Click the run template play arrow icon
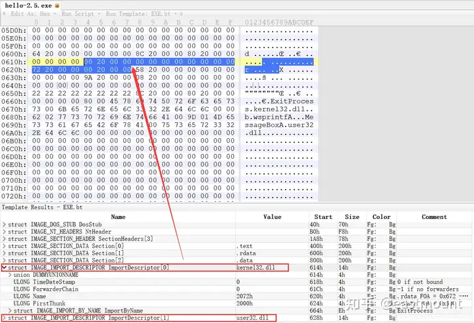474x323 pixels. point(182,14)
